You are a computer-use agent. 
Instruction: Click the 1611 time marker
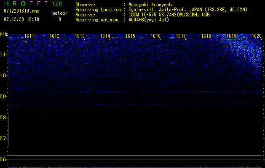coord(29,36)
